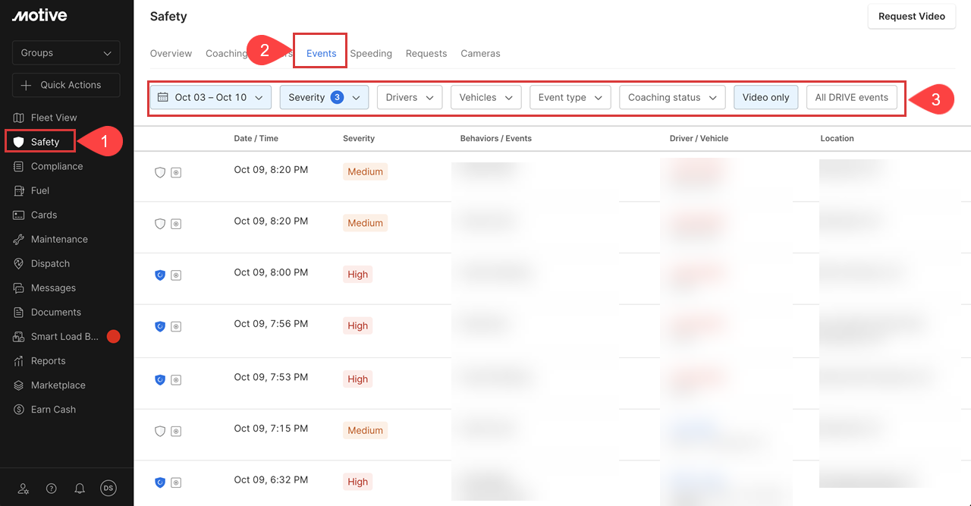This screenshot has height=506, width=971.
Task: Toggle the All DRIVE events filter
Action: pyautogui.click(x=851, y=97)
